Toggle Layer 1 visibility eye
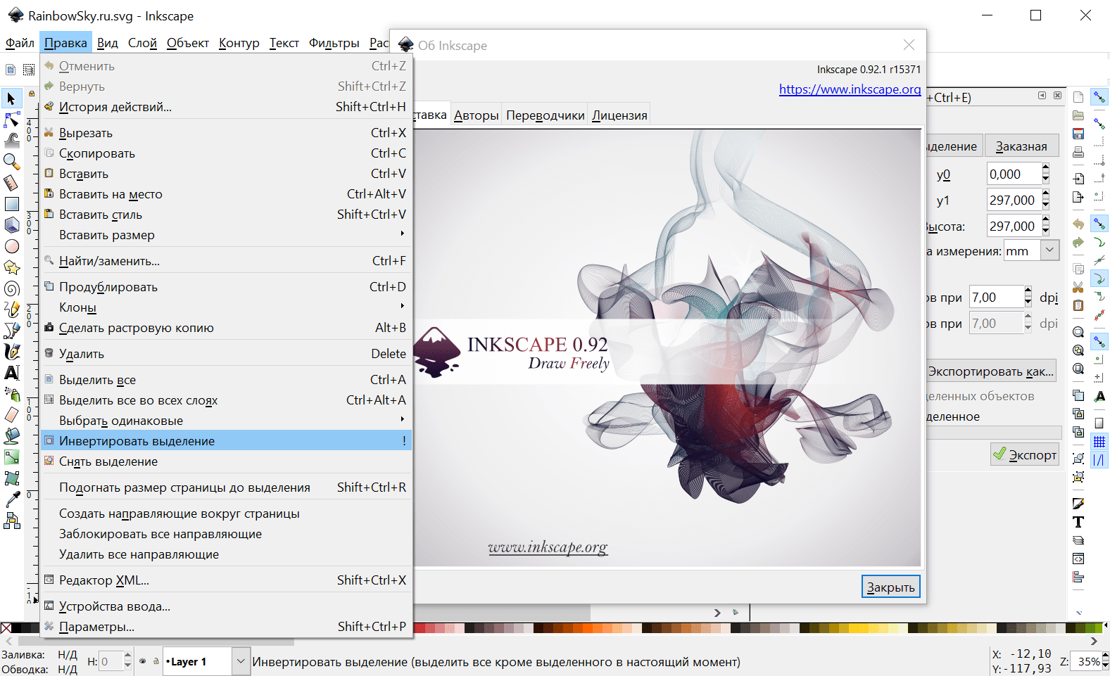 (143, 661)
